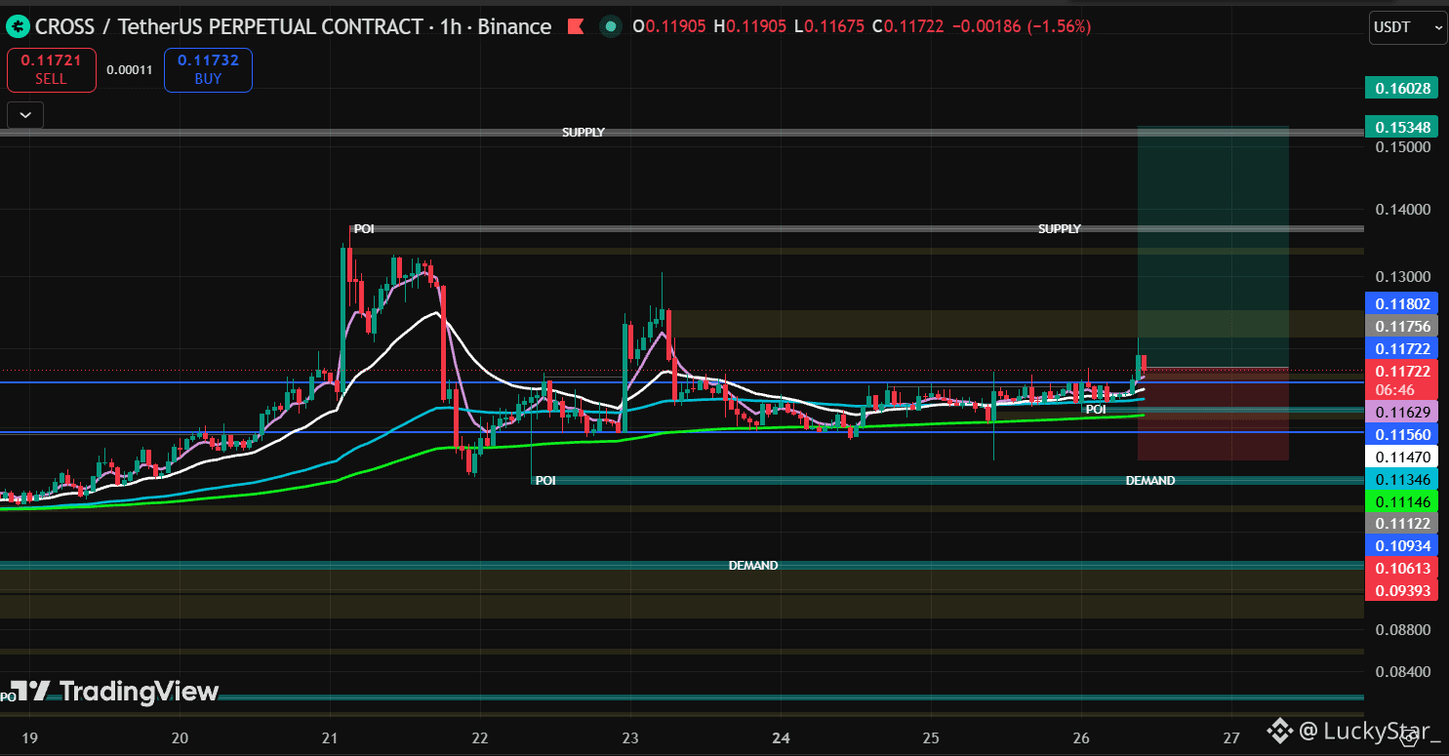
Task: Click date 22 on the time axis
Action: pos(480,736)
